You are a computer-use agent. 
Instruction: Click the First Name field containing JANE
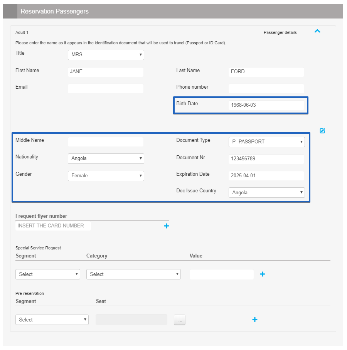click(x=106, y=72)
